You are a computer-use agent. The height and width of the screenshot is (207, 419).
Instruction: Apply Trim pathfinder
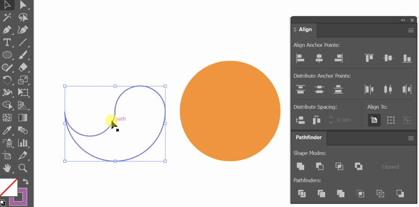(321, 193)
